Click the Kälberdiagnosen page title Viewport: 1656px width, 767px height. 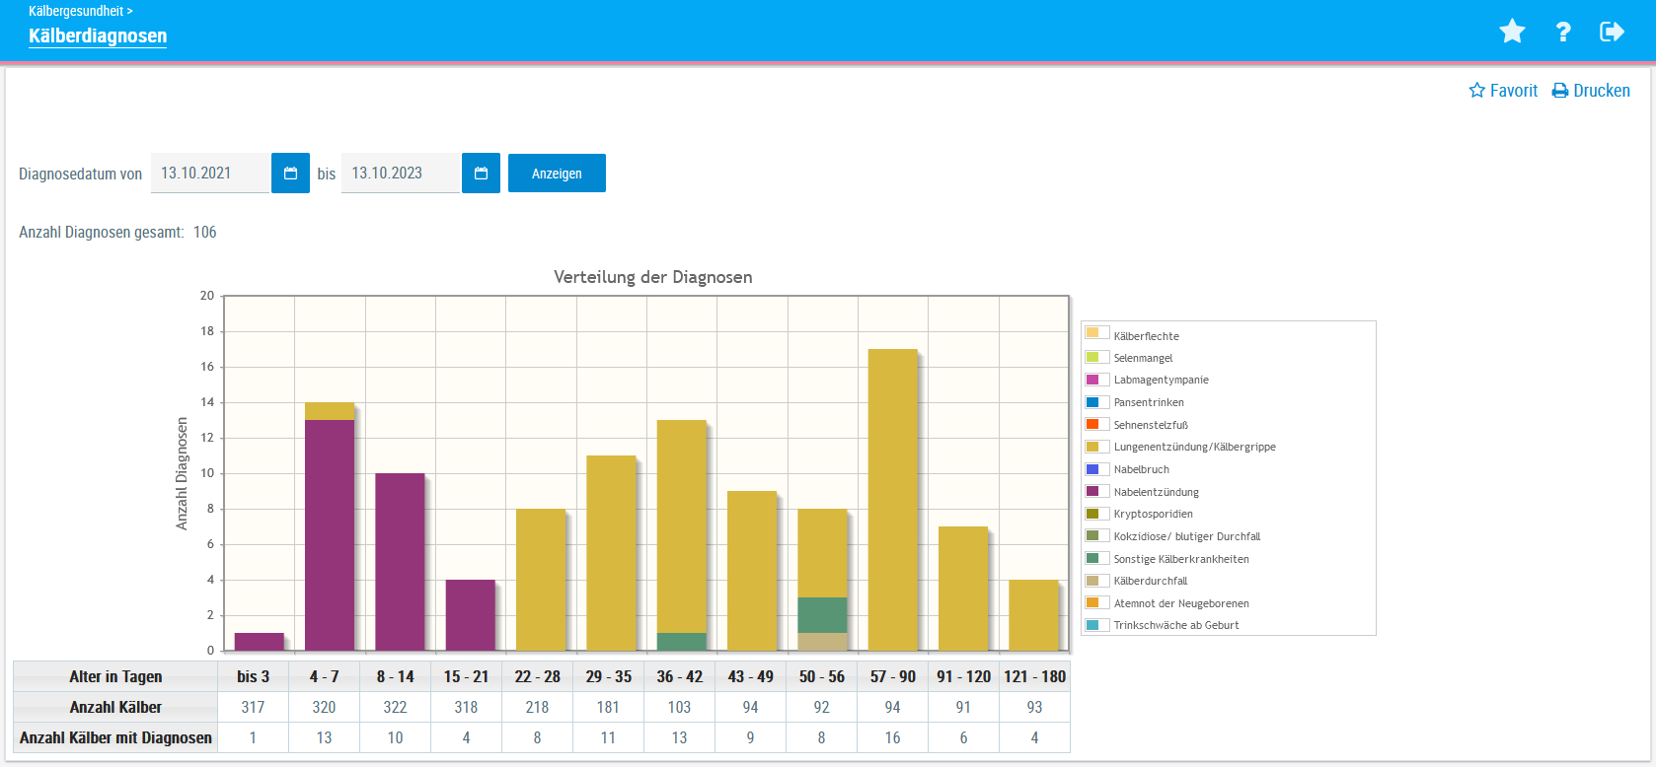point(98,36)
